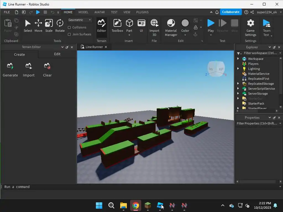Select Players in Explorer

pos(253,64)
